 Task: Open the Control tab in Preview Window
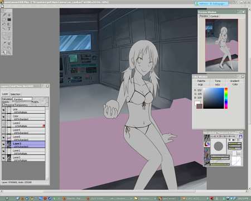214,16
